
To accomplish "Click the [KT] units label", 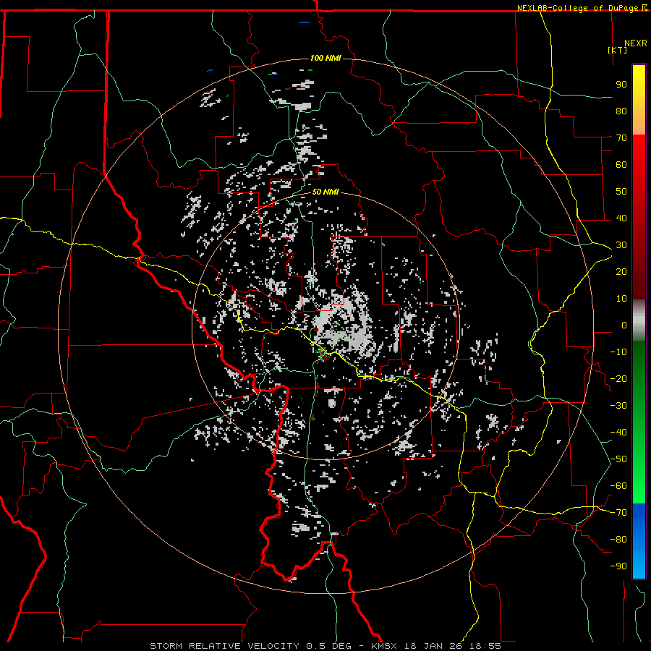I will 618,50.
